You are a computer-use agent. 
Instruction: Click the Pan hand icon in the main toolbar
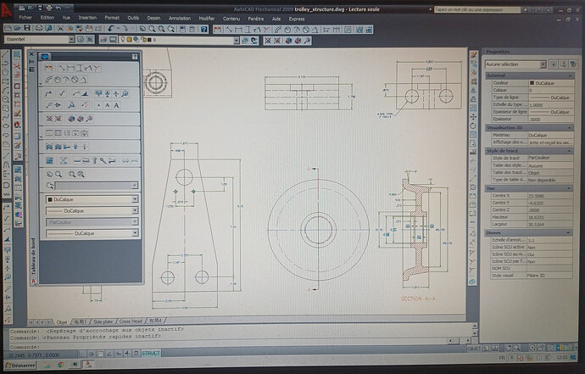[x=142, y=29]
